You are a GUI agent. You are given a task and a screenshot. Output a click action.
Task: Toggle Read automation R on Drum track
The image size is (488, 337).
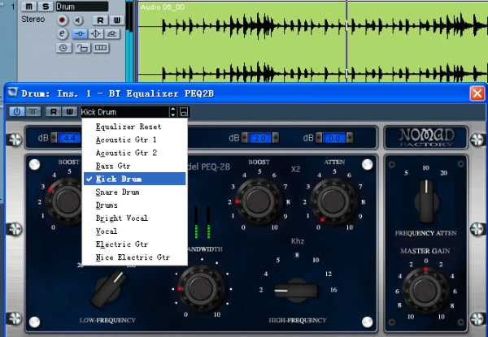point(100,20)
